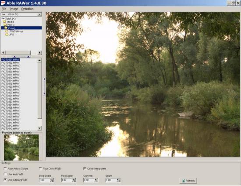
Task: Click the Xdisk (X:) drive icon in tree
Action: coord(4,18)
